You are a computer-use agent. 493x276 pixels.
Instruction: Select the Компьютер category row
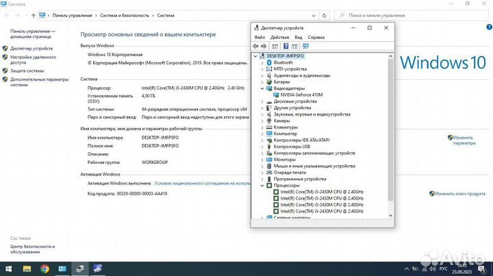click(285, 134)
